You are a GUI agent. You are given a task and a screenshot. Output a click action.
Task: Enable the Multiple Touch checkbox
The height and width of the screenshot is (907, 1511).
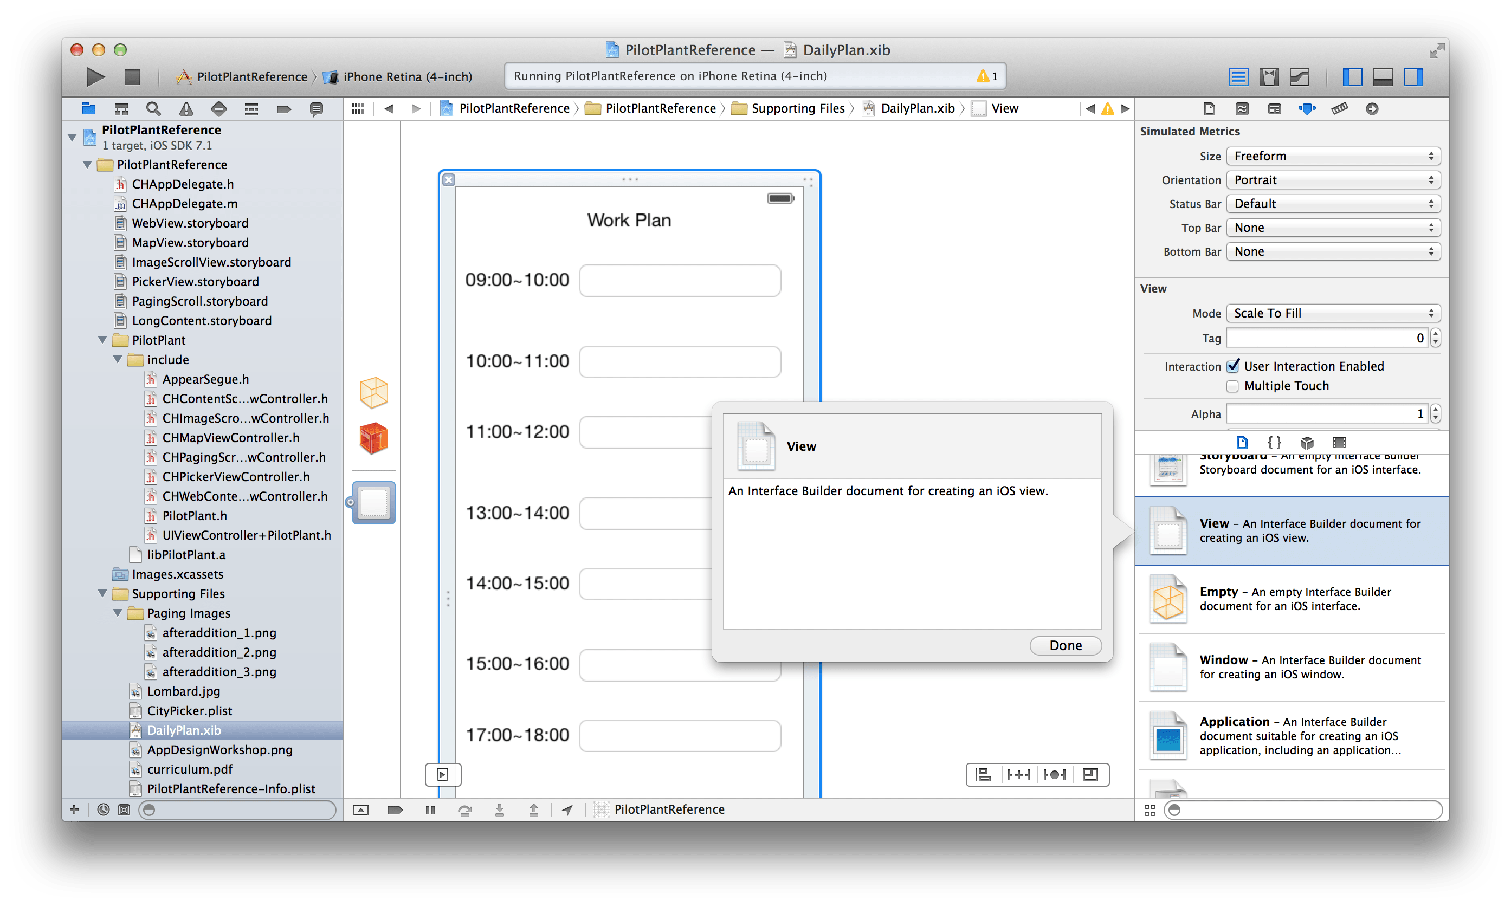(x=1233, y=386)
